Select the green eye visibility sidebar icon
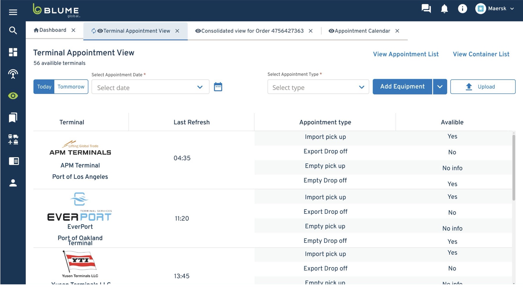Screen dimensions: 523x289 click(13, 96)
